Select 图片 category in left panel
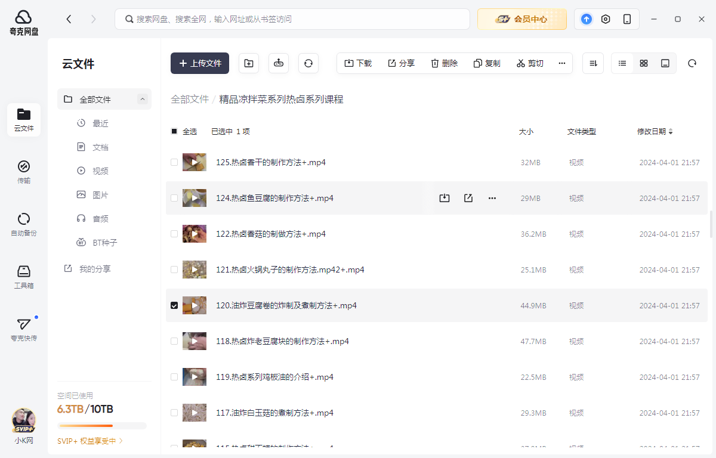Image resolution: width=716 pixels, height=458 pixels. [100, 195]
